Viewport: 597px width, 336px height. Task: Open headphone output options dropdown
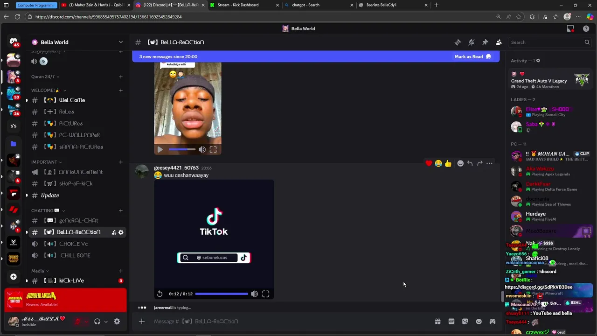[106, 322]
